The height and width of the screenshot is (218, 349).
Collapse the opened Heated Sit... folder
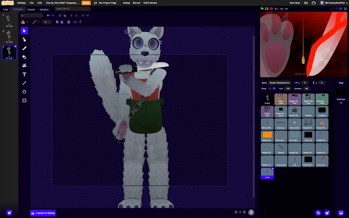[281, 112]
